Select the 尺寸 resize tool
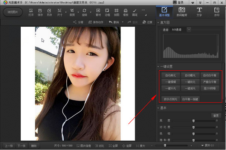This screenshot has width=226, height=150. (60, 12)
